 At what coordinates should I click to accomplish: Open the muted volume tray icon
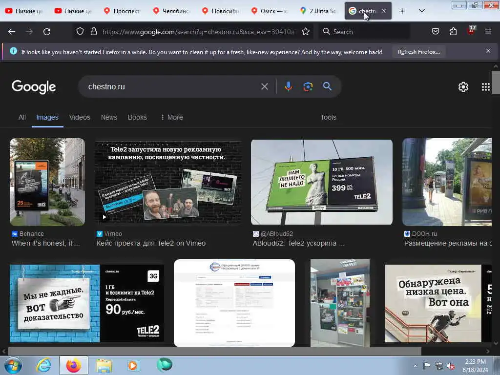tap(451, 366)
